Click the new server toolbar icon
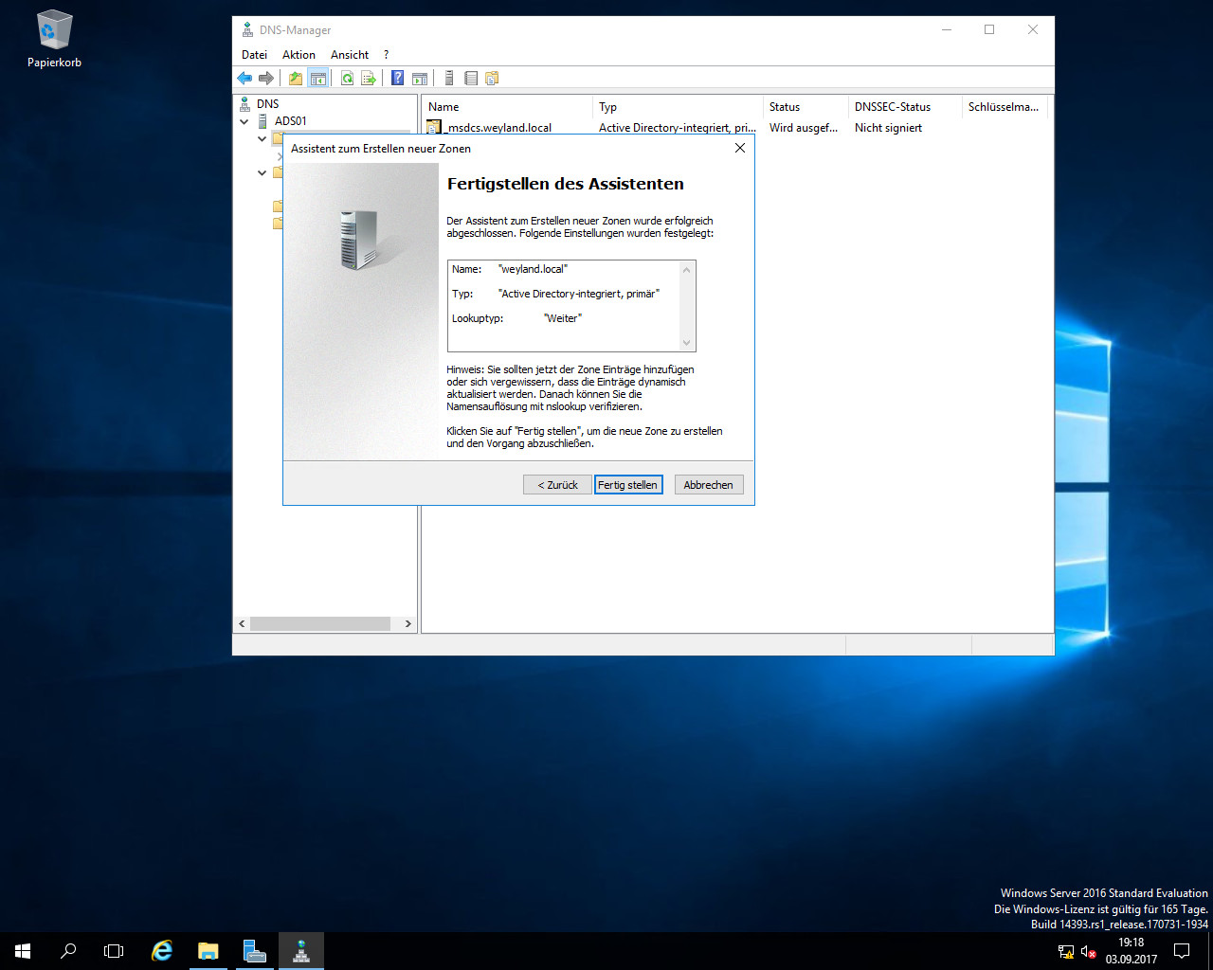 click(449, 79)
